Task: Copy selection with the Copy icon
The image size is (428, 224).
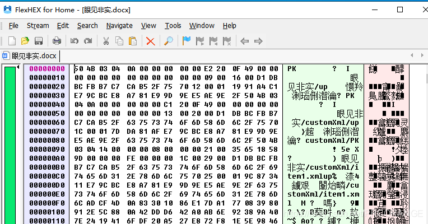Action: click(x=119, y=41)
